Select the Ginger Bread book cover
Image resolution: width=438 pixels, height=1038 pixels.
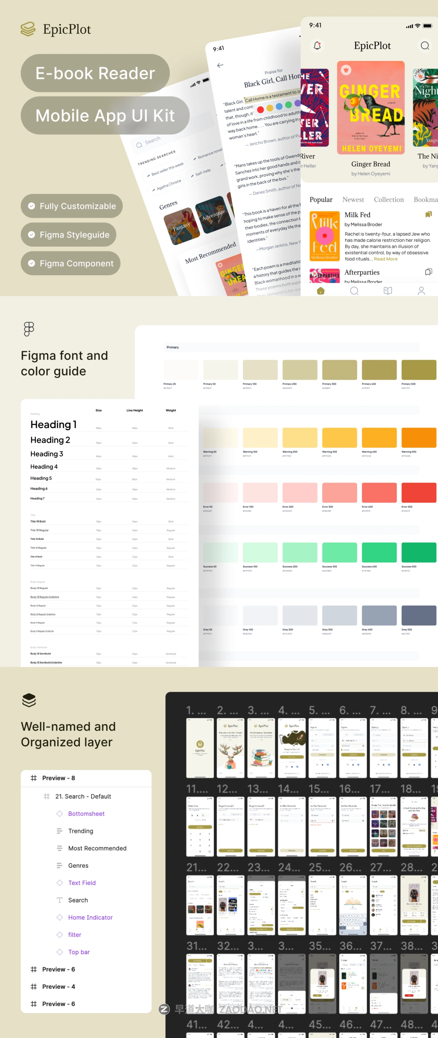click(x=370, y=108)
